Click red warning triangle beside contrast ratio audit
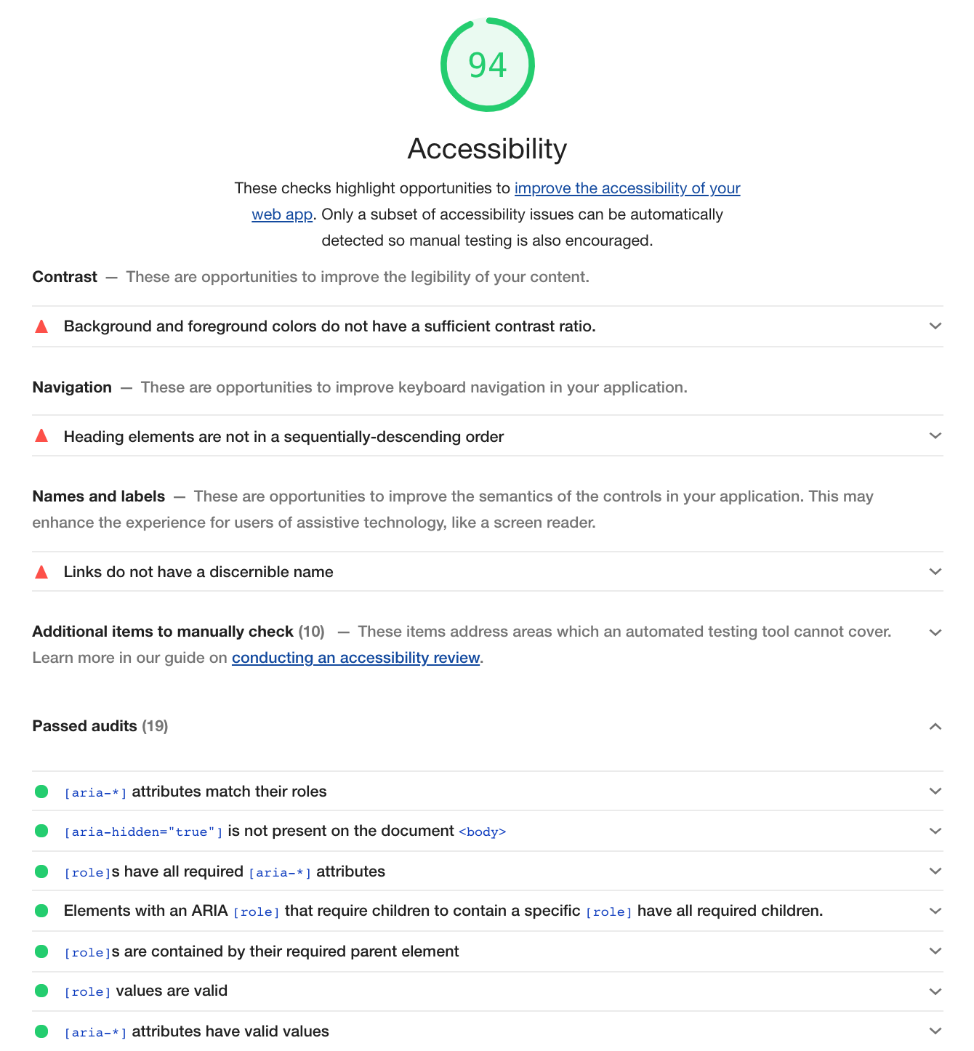 coord(41,326)
